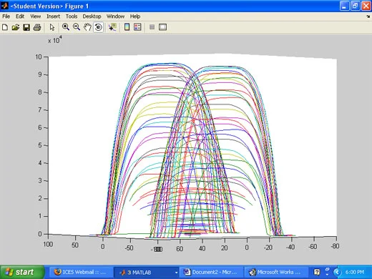Screen dimensions: 372x279
Task: Minimize the Figure 1 window
Action: [x=344, y=6]
